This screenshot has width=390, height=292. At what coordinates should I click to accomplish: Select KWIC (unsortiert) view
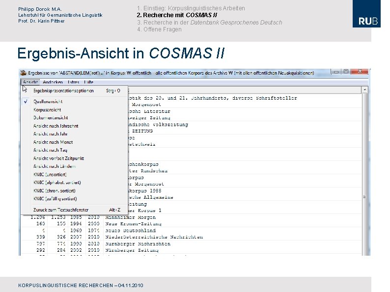(x=75, y=174)
